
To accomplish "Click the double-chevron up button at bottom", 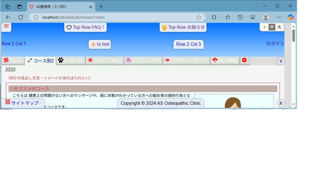I will [x=280, y=103].
